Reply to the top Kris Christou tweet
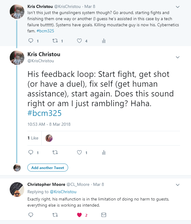 [31, 41]
